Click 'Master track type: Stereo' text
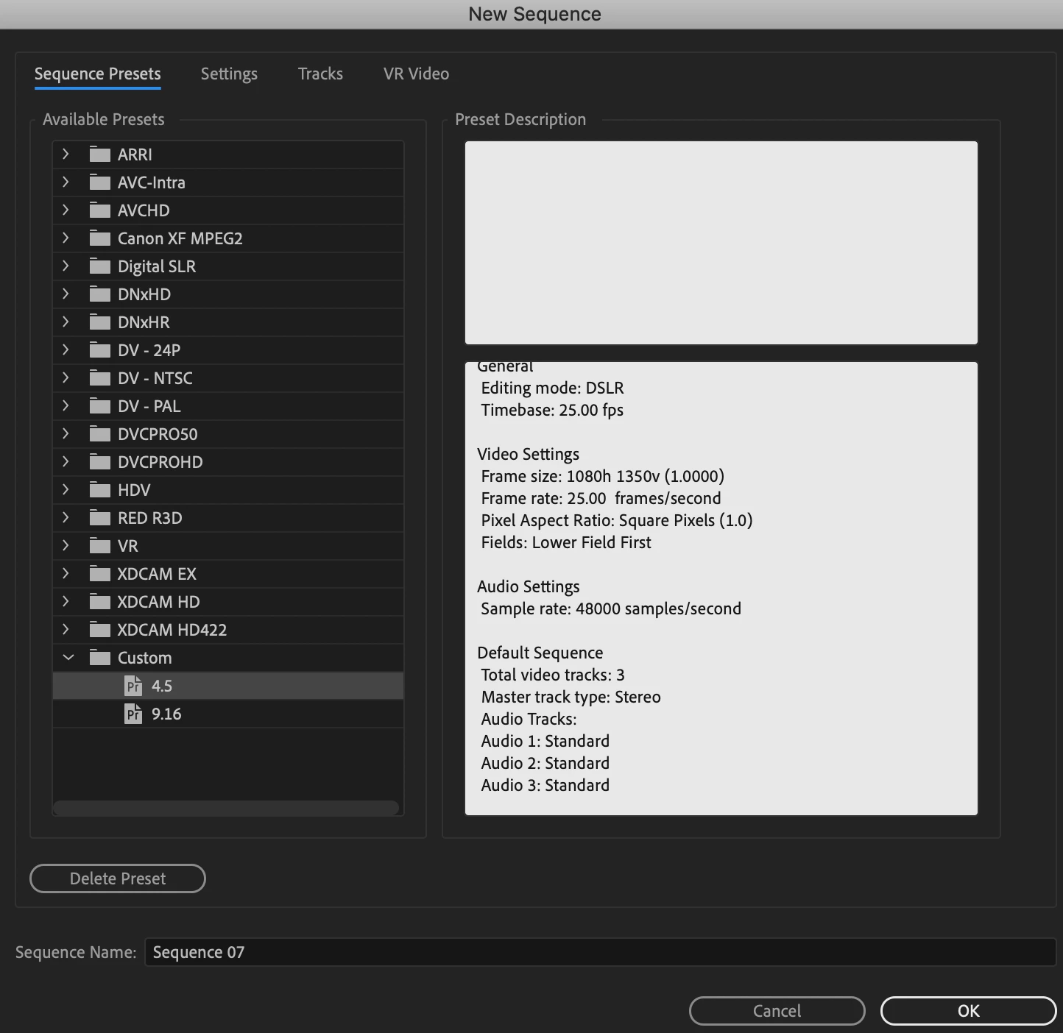The image size is (1063, 1033). tap(571, 697)
